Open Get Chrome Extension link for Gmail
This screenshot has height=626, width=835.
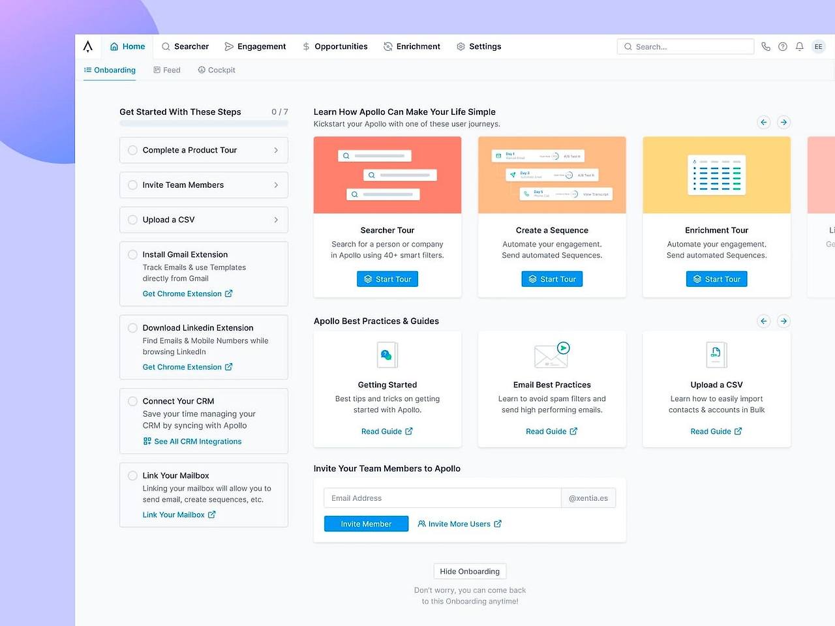(188, 294)
